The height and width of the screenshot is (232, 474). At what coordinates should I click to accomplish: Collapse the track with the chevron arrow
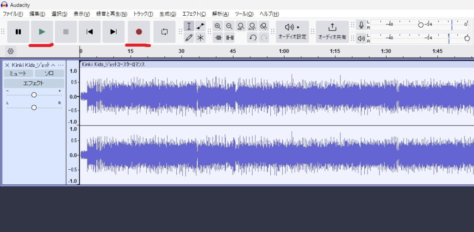[x=53, y=65]
